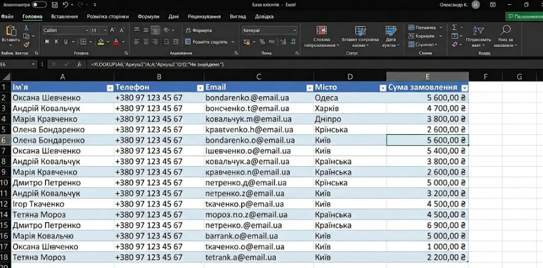Select the column E header
The image size is (543, 268).
pyautogui.click(x=427, y=77)
